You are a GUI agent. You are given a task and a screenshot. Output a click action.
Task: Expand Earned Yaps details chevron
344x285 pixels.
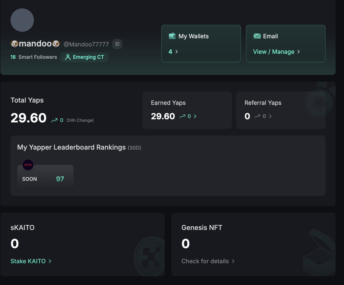point(195,116)
